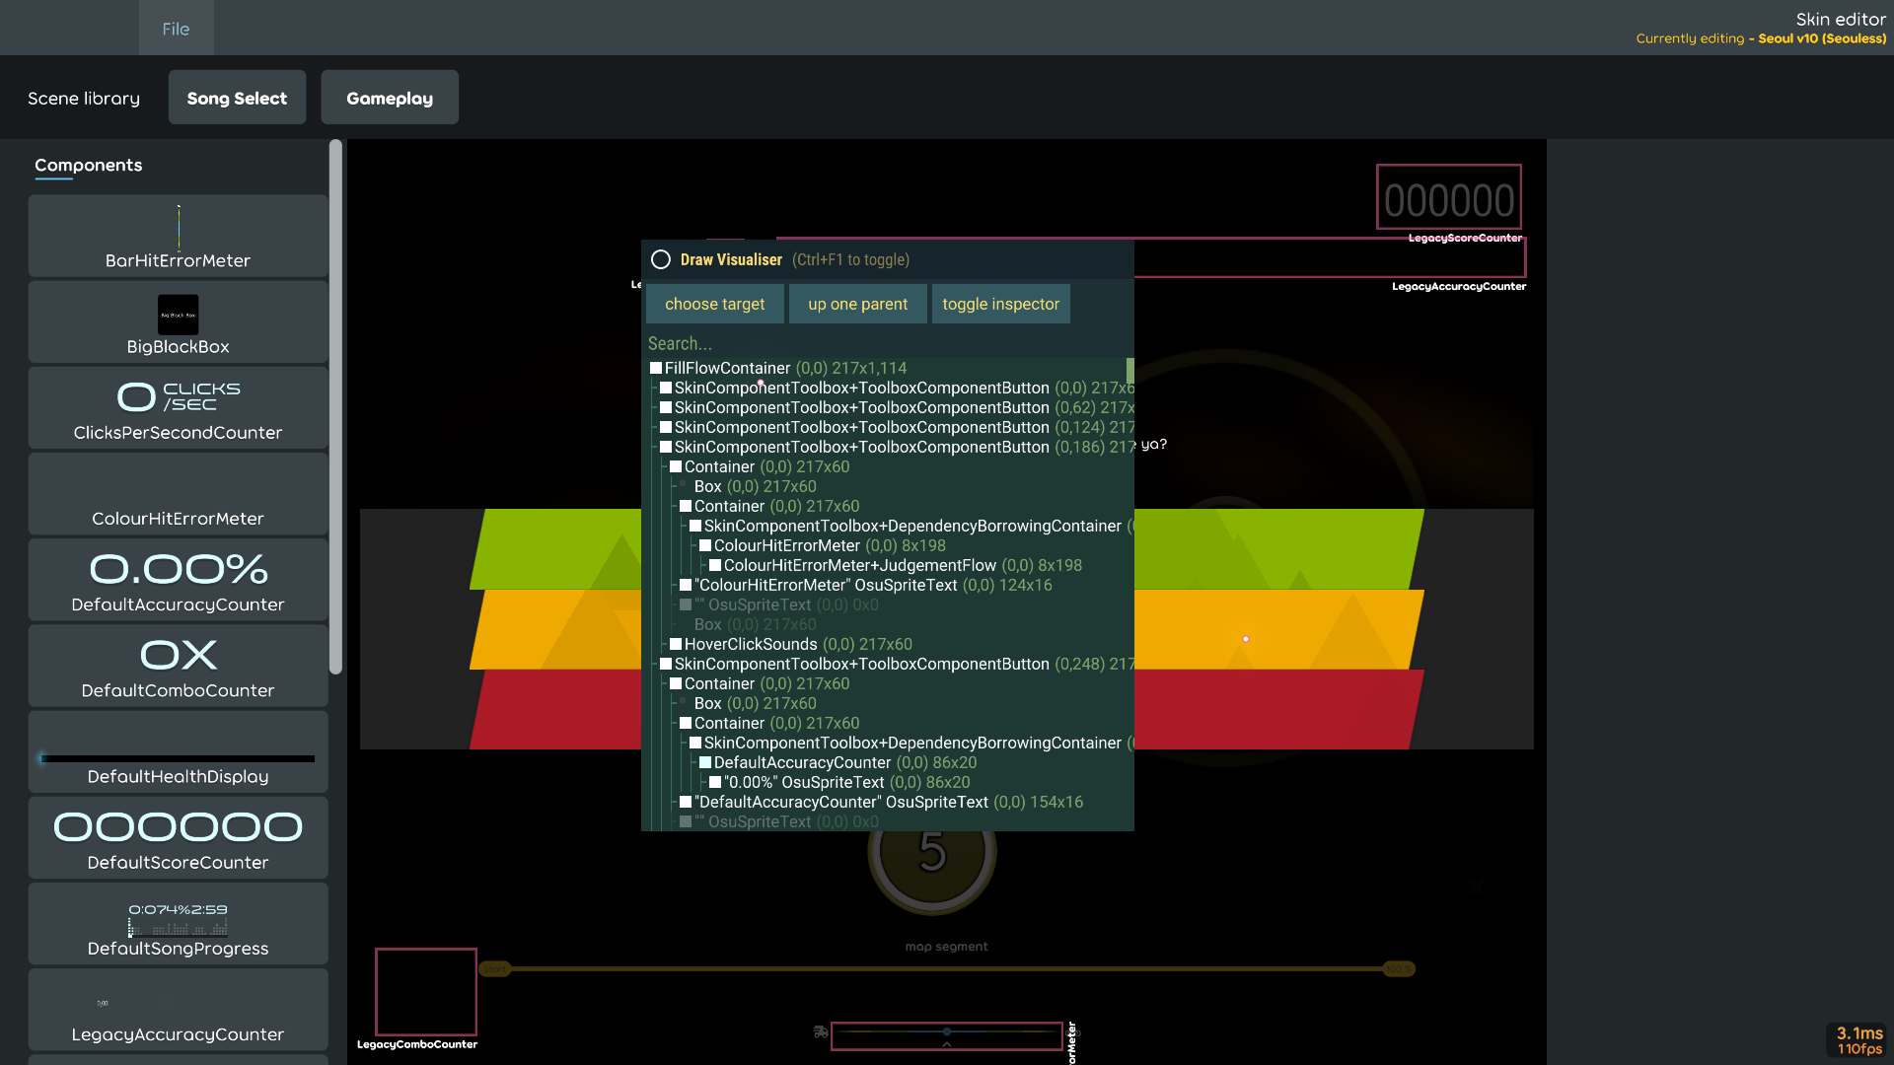Image resolution: width=1894 pixels, height=1065 pixels.
Task: Open the File menu
Action: (176, 28)
